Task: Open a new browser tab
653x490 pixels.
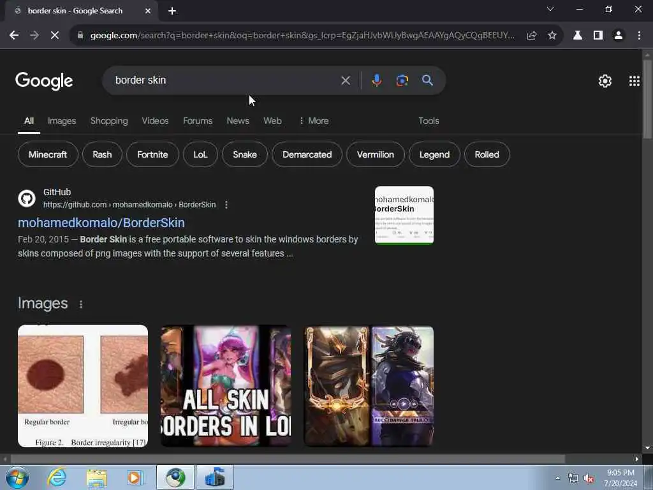Action: point(172,11)
